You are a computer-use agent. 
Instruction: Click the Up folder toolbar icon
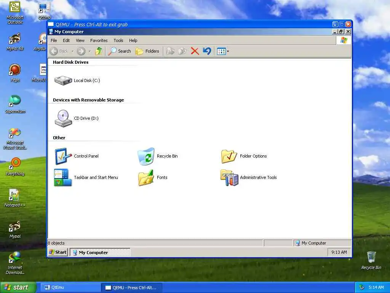tap(99, 51)
